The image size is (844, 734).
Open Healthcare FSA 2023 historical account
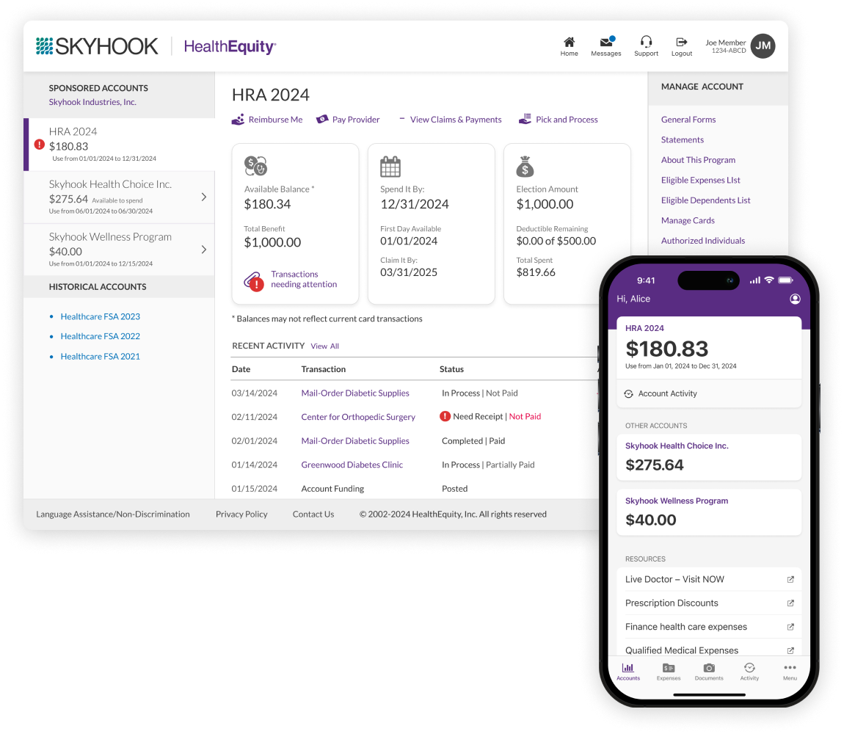tap(100, 316)
